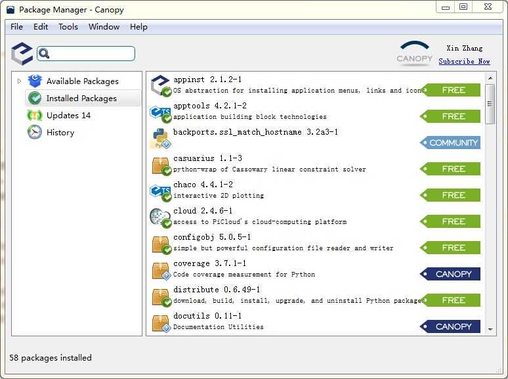The height and width of the screenshot is (379, 508).
Task: Expand the Available Packages tree node
Action: point(19,81)
